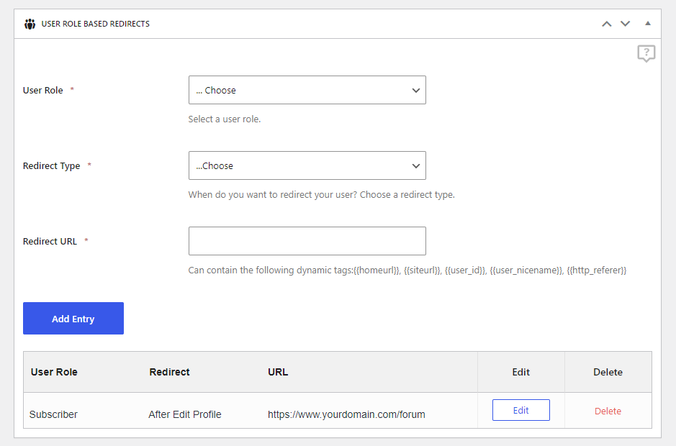Move the metabox down with the down chevron
676x446 pixels.
point(625,24)
